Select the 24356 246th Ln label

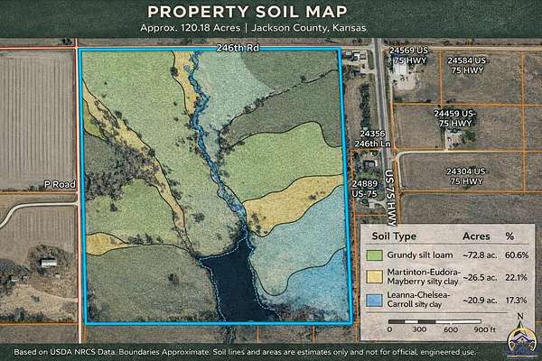pos(366,138)
